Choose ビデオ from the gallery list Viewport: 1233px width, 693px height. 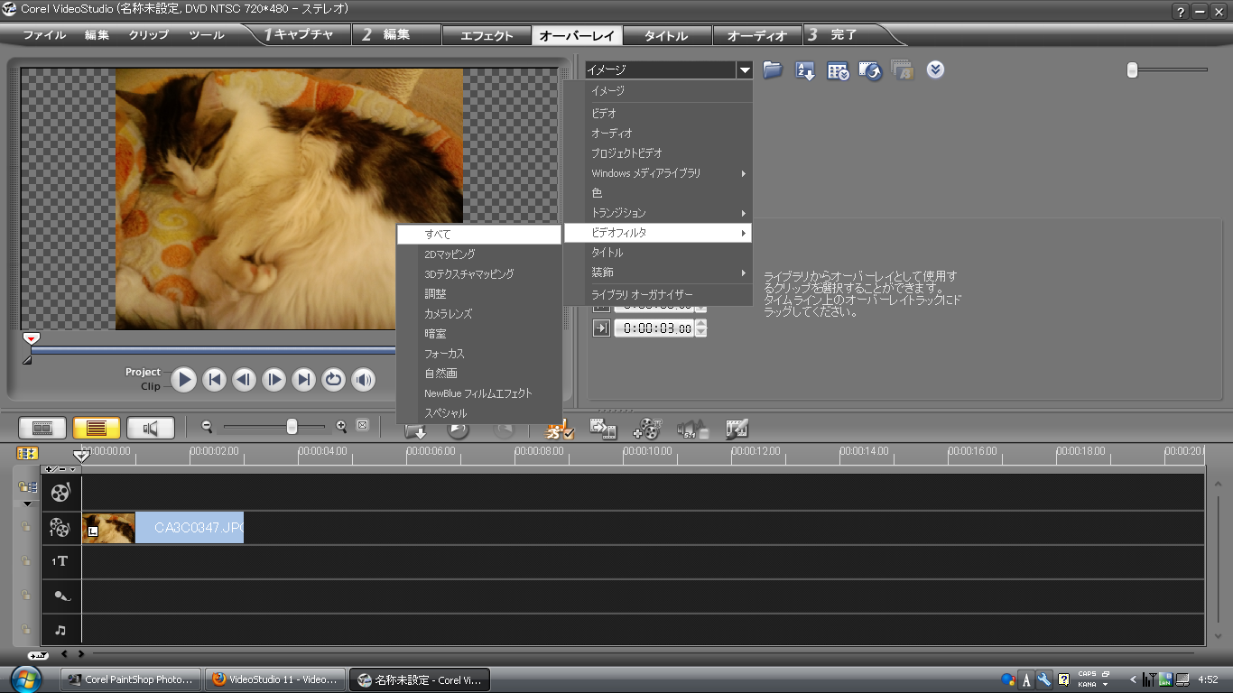659,114
